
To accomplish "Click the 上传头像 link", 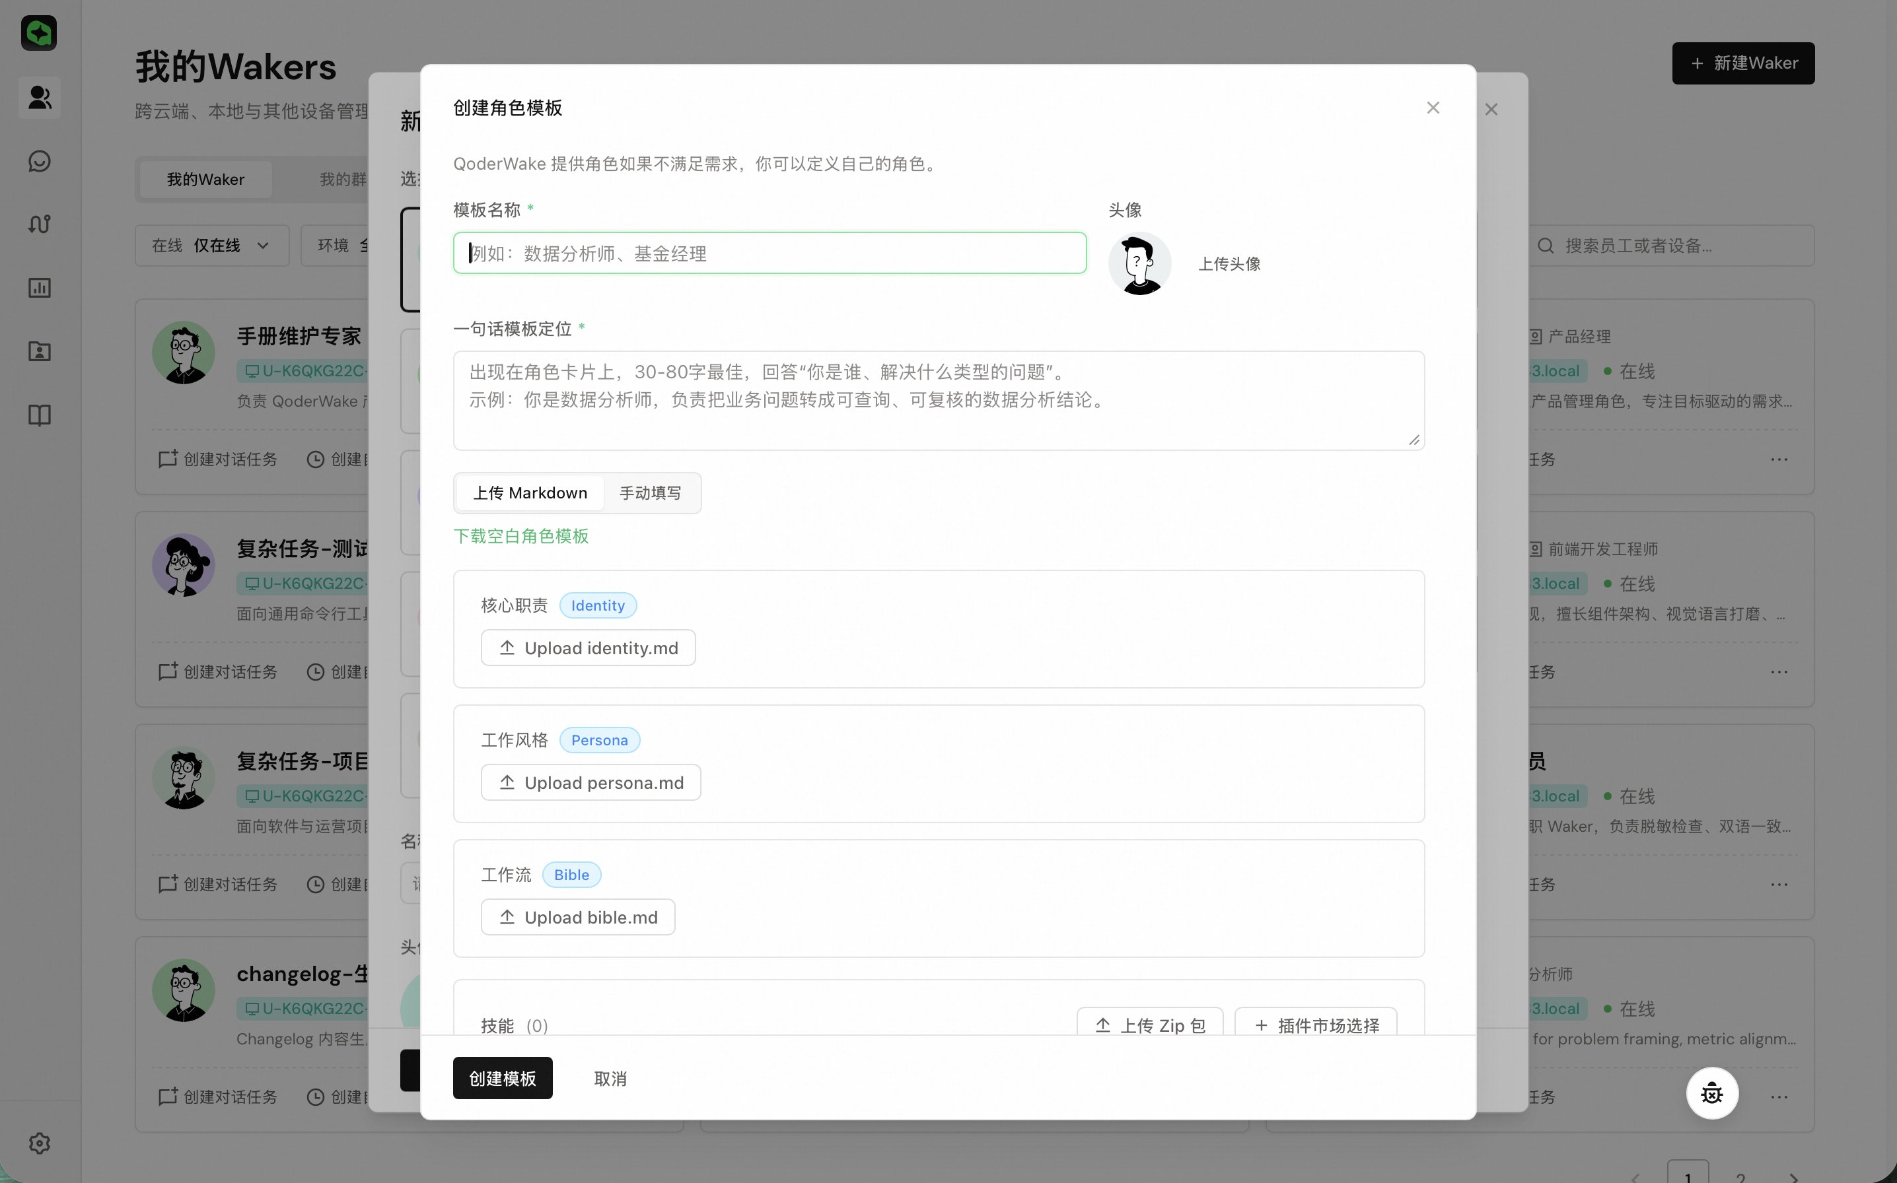I will click(x=1229, y=265).
